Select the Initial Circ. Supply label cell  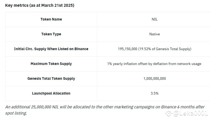click(51, 49)
